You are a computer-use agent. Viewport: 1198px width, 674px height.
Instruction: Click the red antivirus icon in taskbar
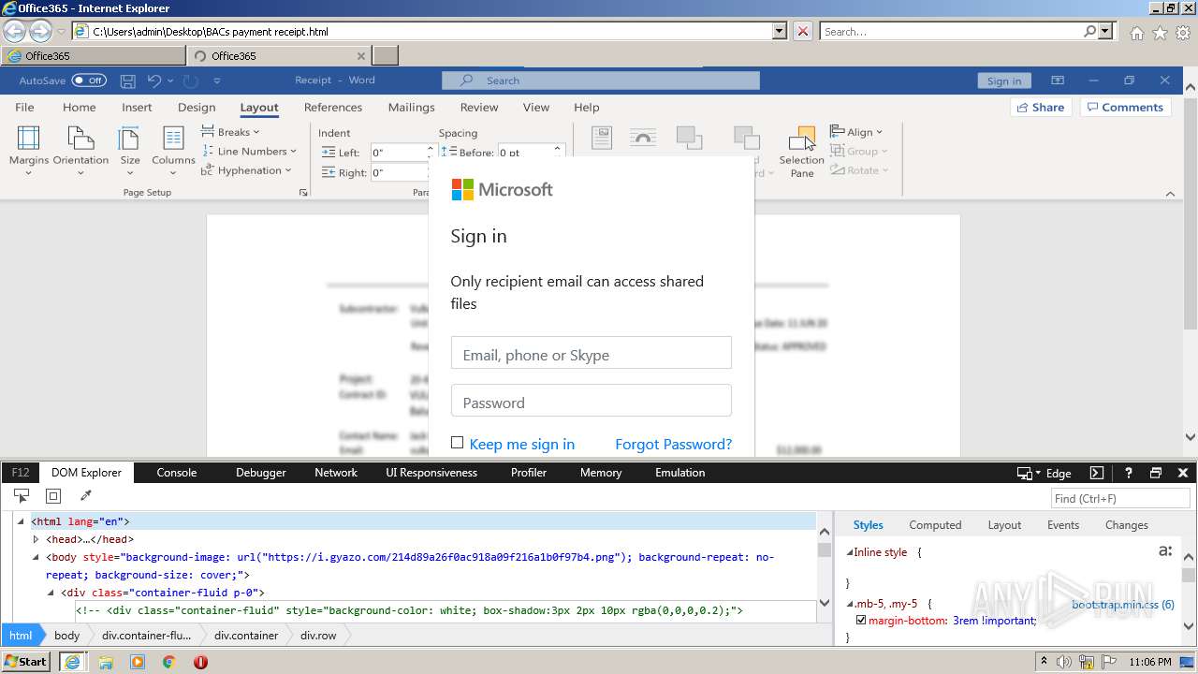pos(200,662)
